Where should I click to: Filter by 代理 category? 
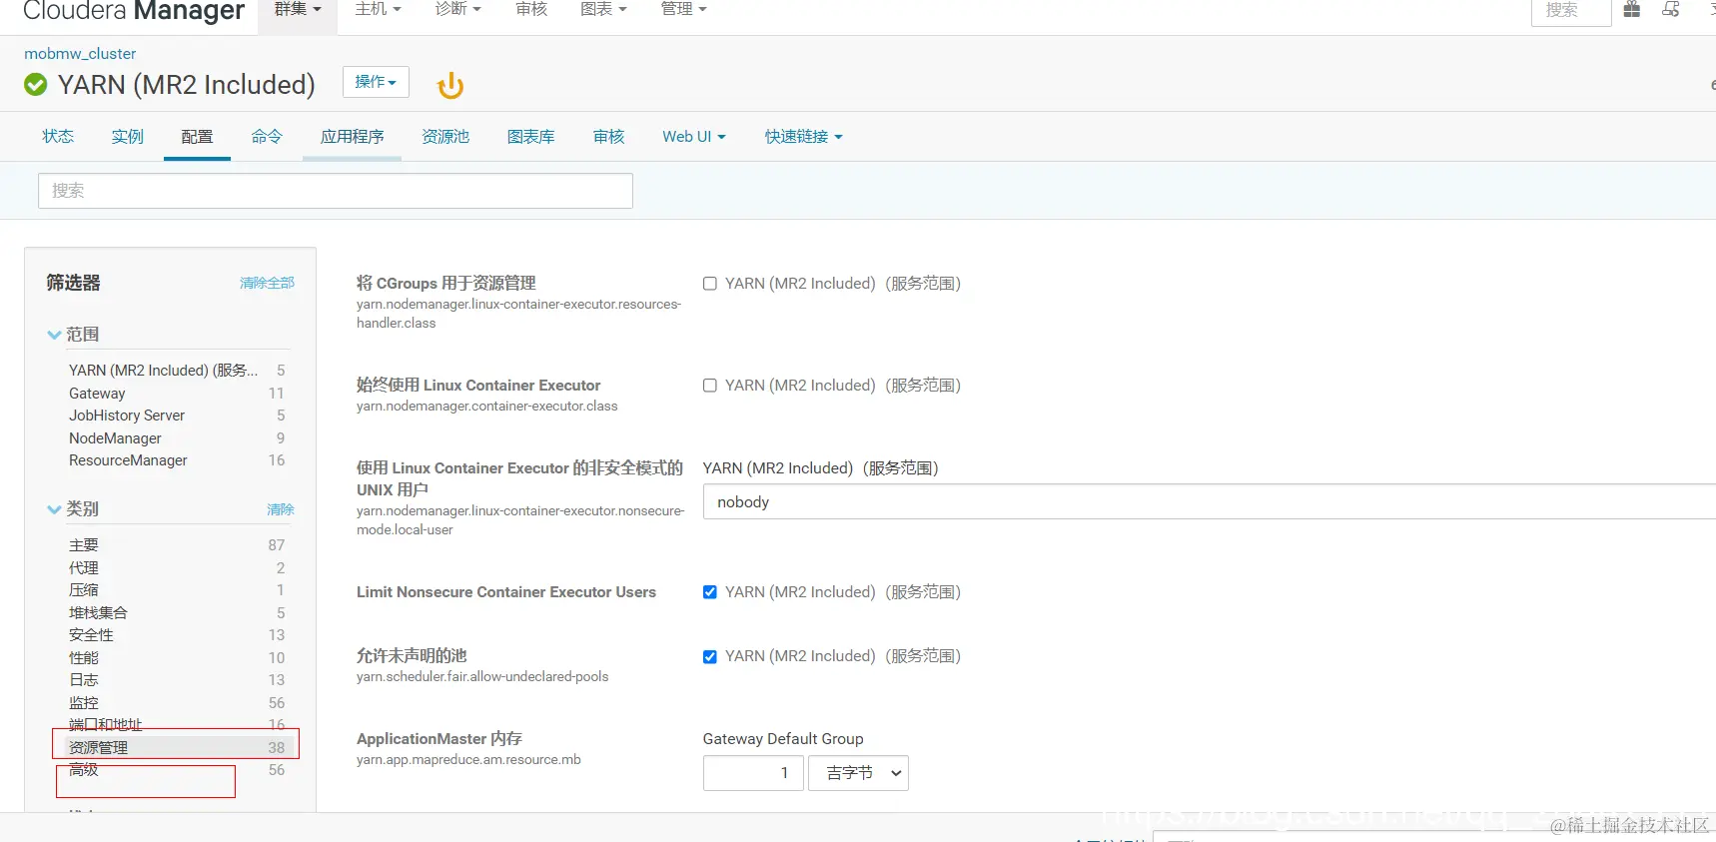pos(176,568)
